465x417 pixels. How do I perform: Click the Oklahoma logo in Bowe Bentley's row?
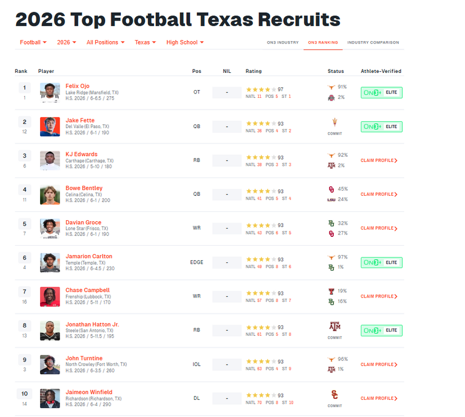[332, 189]
